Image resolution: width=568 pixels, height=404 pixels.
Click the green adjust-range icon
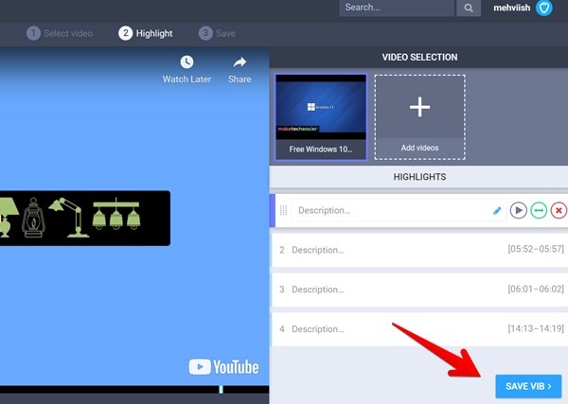click(539, 210)
